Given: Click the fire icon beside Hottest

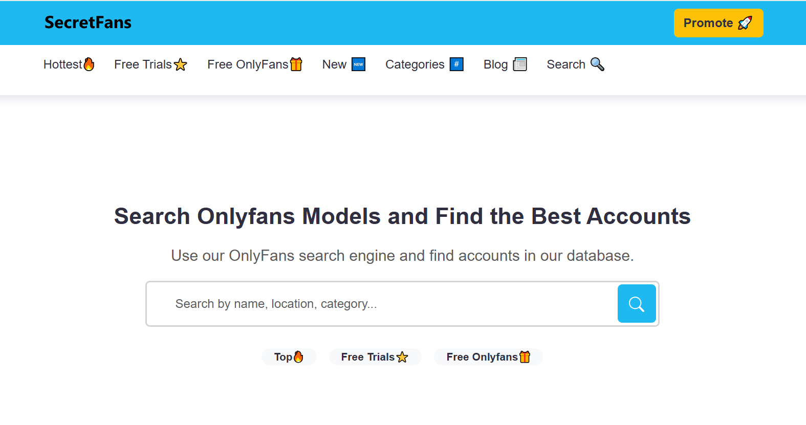Looking at the screenshot, I should pos(89,64).
